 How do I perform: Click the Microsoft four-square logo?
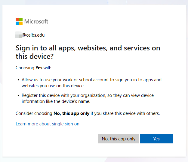(x=19, y=21)
